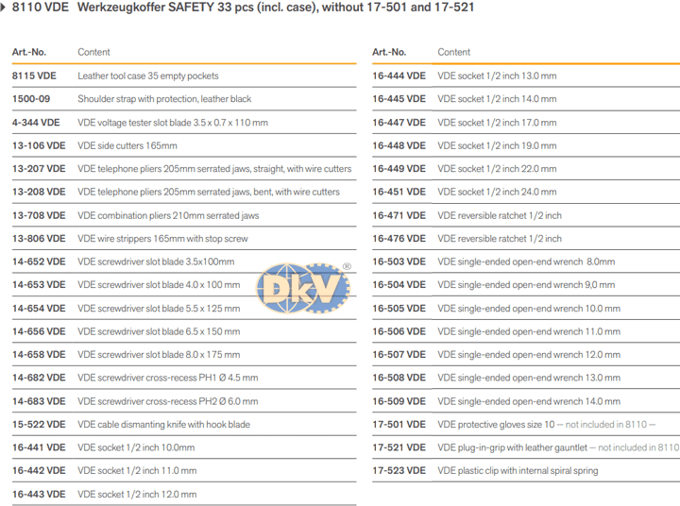Click the VDE voltage tester slot blade entry
680x506 pixels.
pos(172,123)
